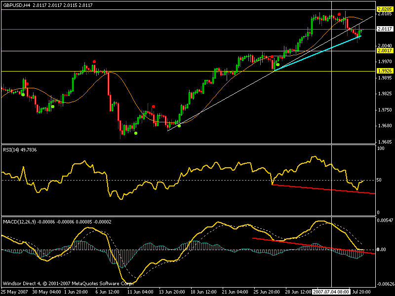Click the 18 Jun 12:00 time axis label
Screen dimensions: 395x296
click(x=203, y=292)
